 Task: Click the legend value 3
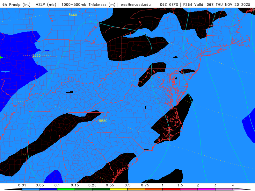click(215, 185)
